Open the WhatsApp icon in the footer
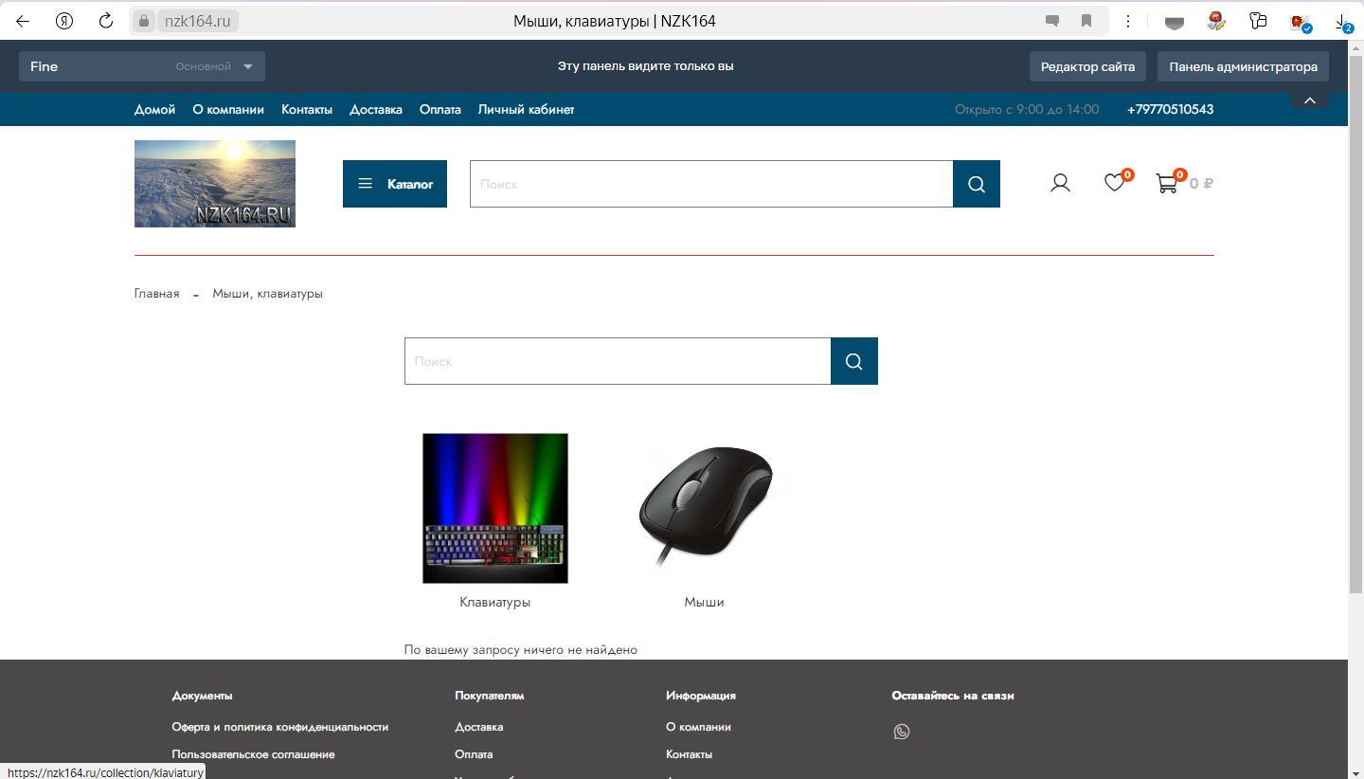 click(x=902, y=732)
